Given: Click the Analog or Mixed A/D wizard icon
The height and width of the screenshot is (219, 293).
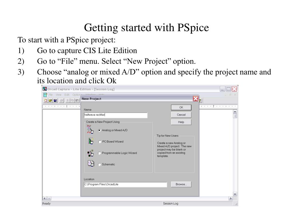Looking at the screenshot, I should [90, 129].
